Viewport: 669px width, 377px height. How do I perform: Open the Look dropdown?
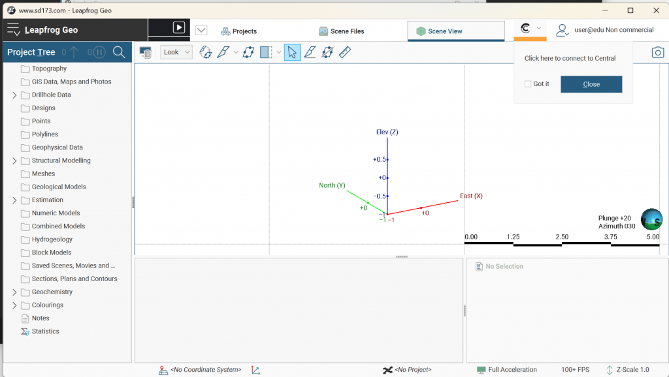(x=176, y=52)
